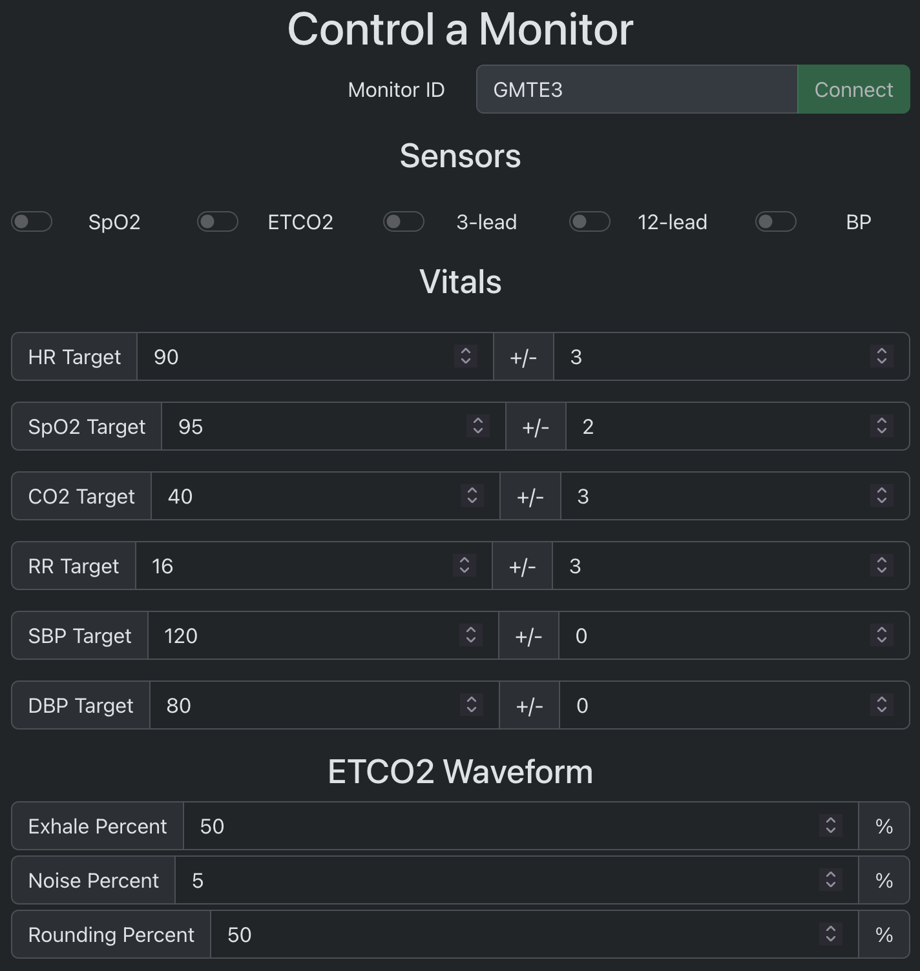
Task: Turn on the ETCO2 sensor switch
Action: pyautogui.click(x=218, y=221)
